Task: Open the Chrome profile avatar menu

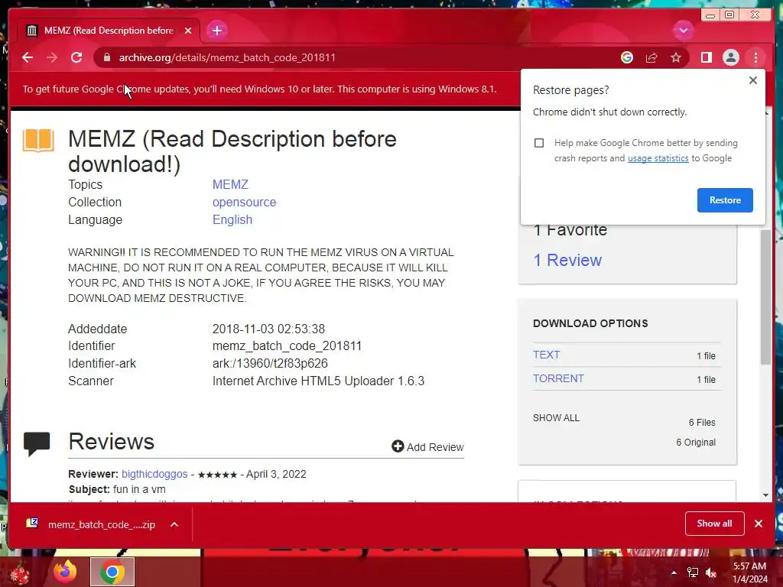Action: click(730, 57)
